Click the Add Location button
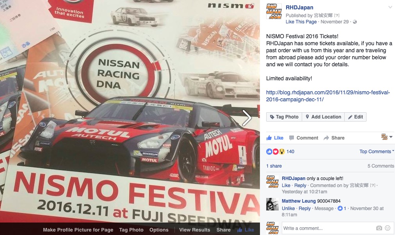This screenshot has width=395, height=235. (x=323, y=117)
